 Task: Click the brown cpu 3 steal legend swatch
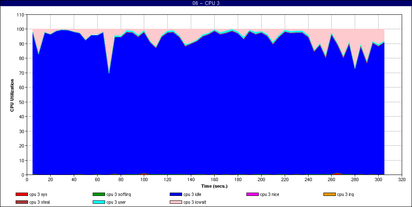(x=21, y=202)
